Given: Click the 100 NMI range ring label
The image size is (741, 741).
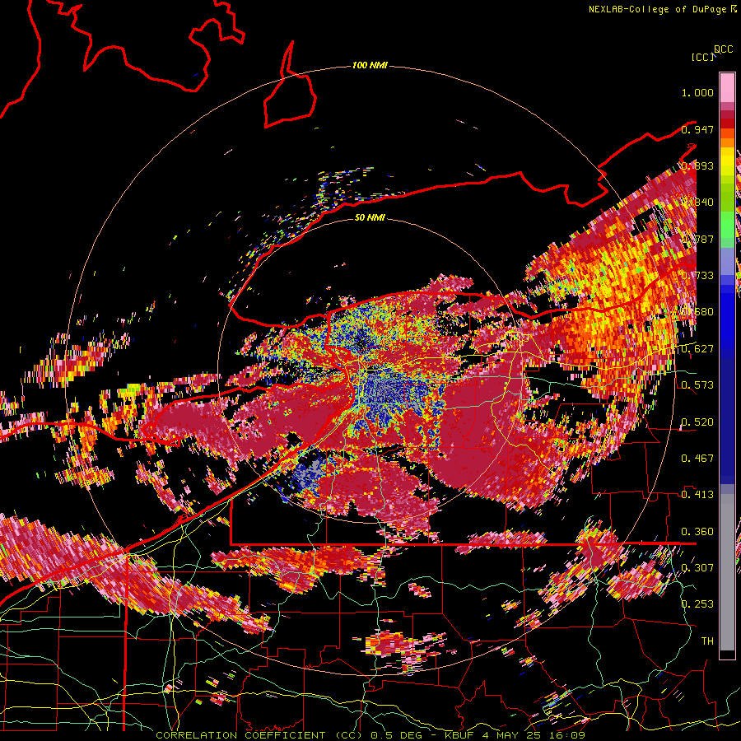Looking at the screenshot, I should click(370, 65).
